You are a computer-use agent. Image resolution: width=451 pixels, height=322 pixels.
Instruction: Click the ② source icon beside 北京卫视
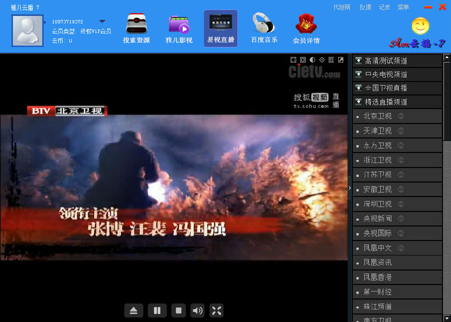[x=401, y=116]
